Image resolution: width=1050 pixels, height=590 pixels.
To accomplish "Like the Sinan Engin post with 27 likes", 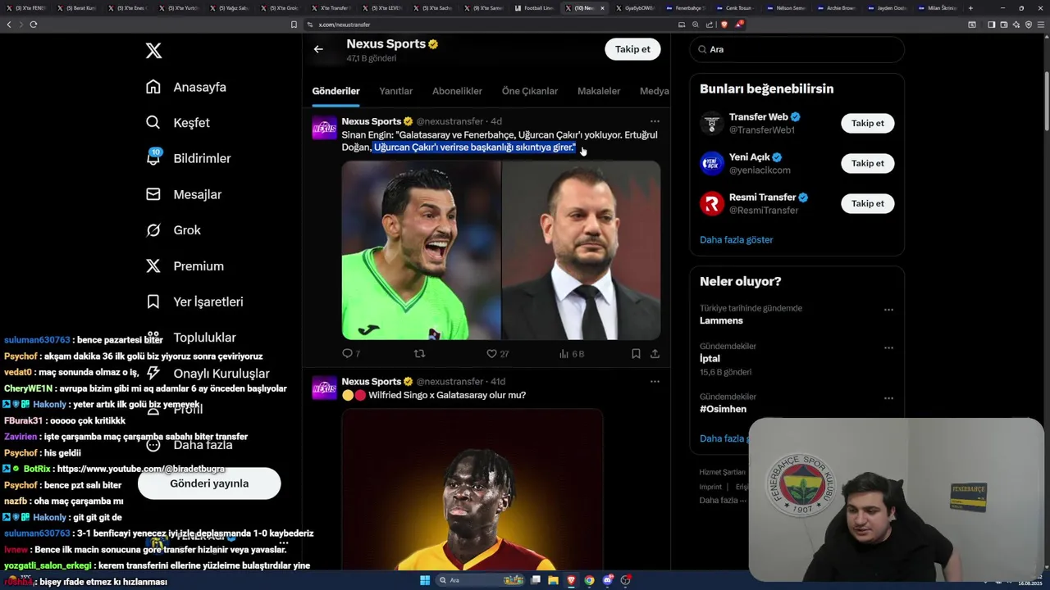I will click(x=497, y=353).
